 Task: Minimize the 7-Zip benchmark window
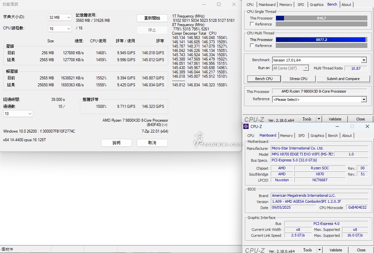coord(204,4)
